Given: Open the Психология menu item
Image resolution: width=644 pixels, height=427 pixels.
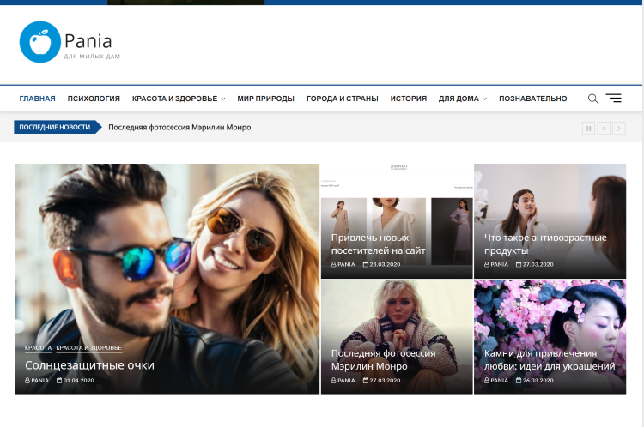Looking at the screenshot, I should coord(94,99).
